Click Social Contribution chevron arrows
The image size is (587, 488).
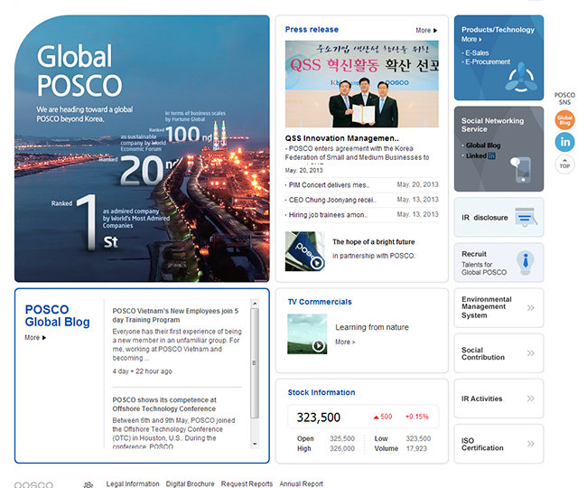[x=530, y=353]
